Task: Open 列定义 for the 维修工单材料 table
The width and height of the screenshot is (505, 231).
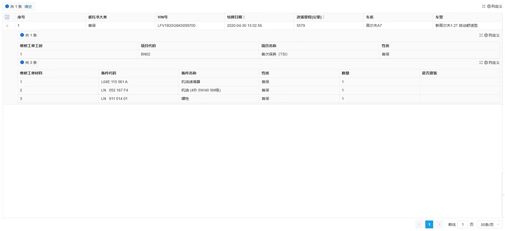Action: click(x=492, y=63)
